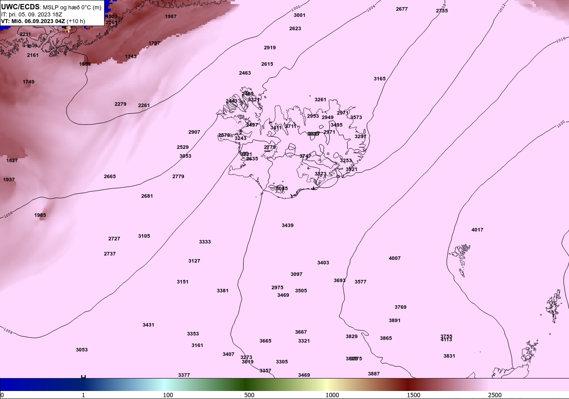The image size is (569, 399).
Task: Click the height value 3887
Action: coord(374,374)
